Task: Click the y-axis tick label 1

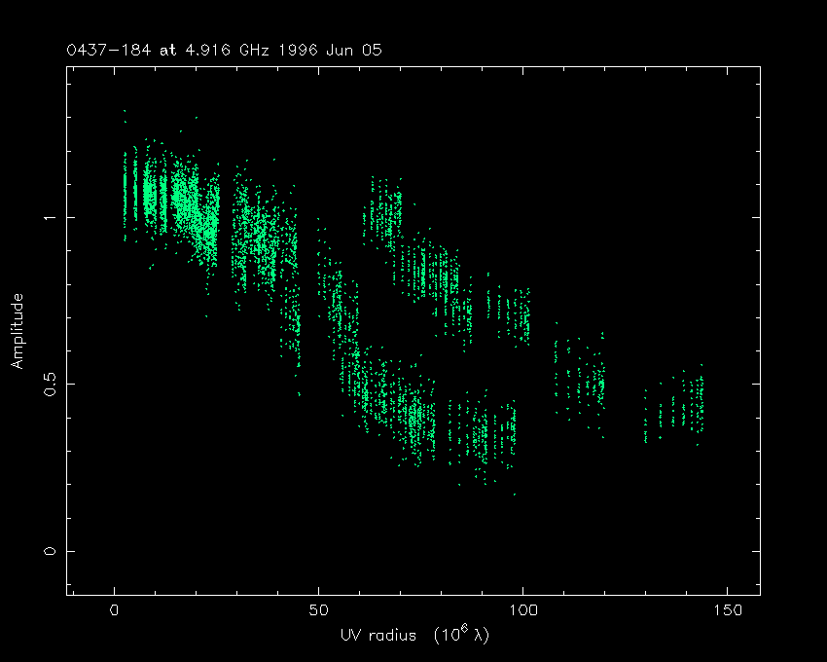Action: pos(50,217)
